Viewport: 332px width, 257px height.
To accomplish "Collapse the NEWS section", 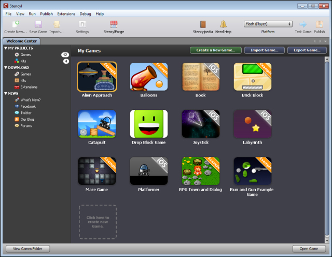I will pyautogui.click(x=6, y=93).
